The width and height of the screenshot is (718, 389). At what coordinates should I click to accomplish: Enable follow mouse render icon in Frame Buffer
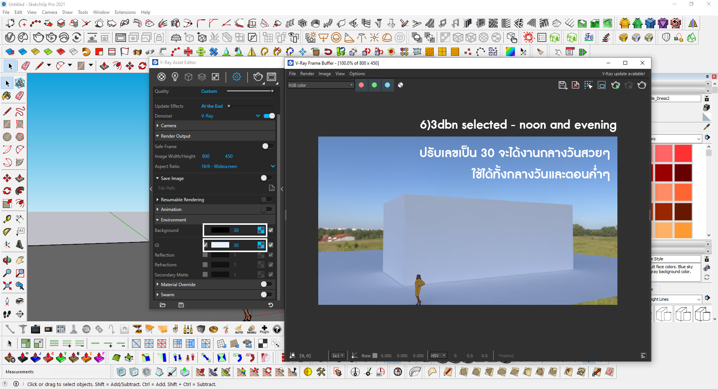click(x=589, y=85)
